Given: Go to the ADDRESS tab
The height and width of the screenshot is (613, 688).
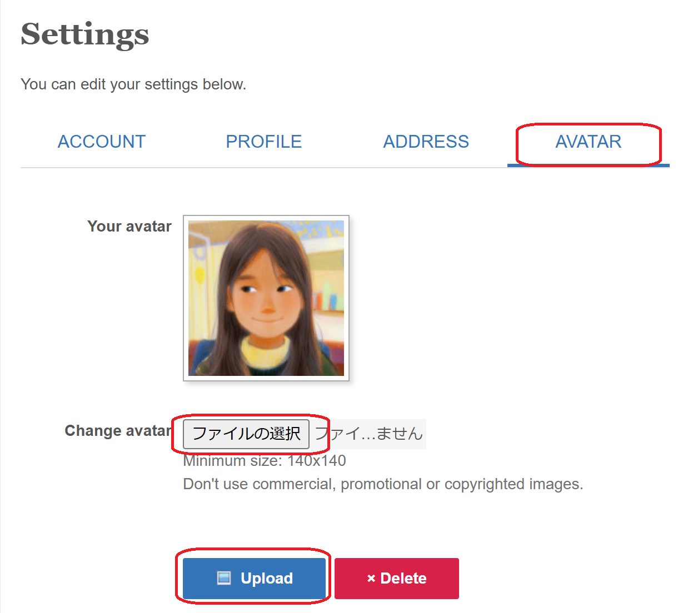Looking at the screenshot, I should pyautogui.click(x=426, y=142).
